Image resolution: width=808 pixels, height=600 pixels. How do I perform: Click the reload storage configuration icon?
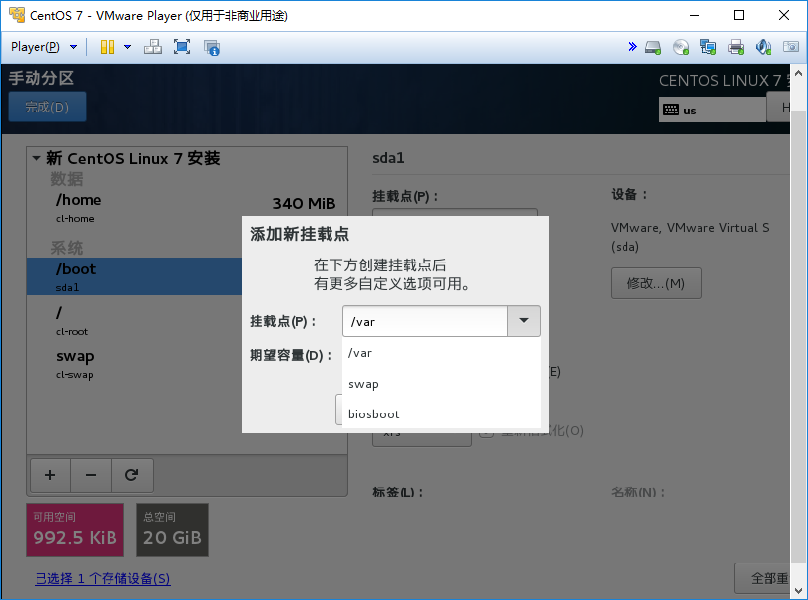click(x=132, y=475)
